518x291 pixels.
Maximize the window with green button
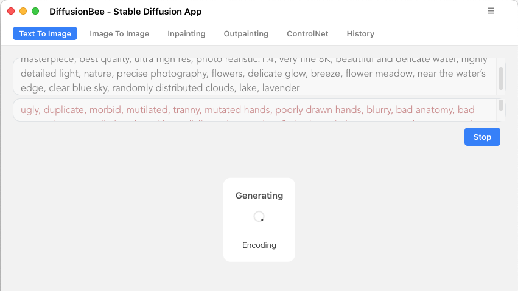(35, 11)
